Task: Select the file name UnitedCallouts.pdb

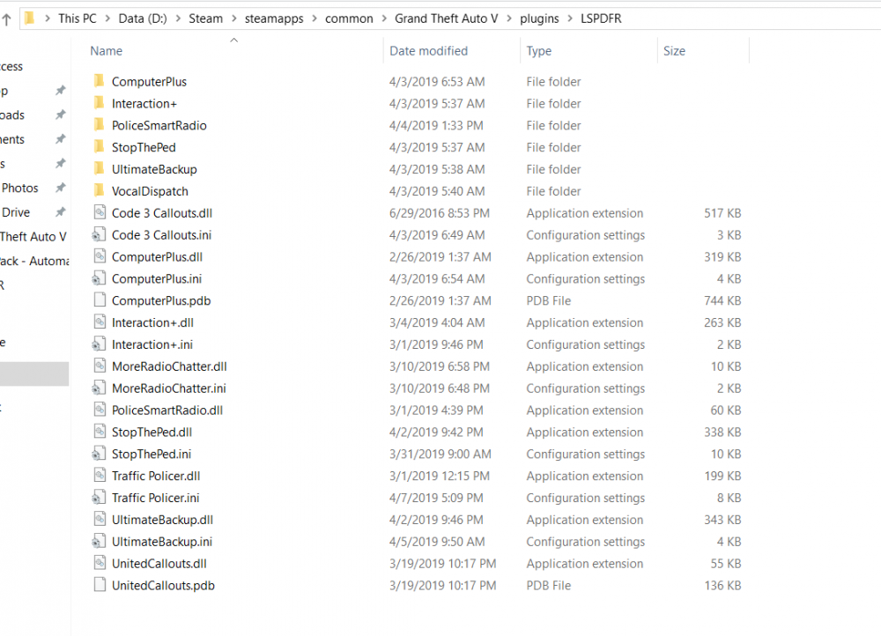Action: (x=163, y=586)
